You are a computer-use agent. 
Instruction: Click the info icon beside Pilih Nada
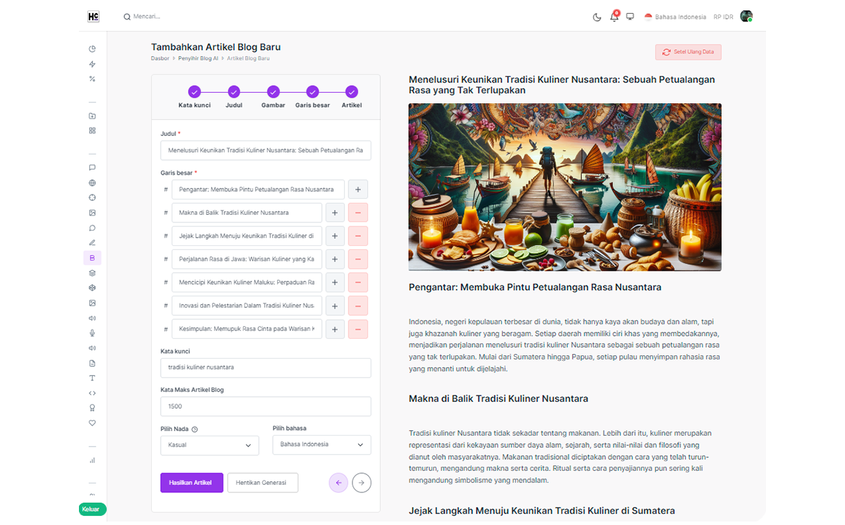195,429
